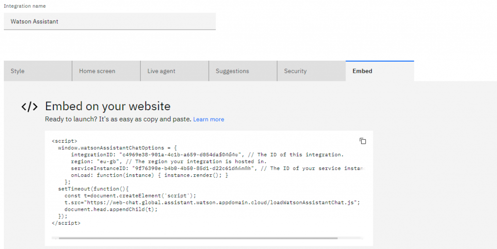Viewport: 497px width, 249px height.
Task: Click the Integration name input field
Action: (x=110, y=21)
